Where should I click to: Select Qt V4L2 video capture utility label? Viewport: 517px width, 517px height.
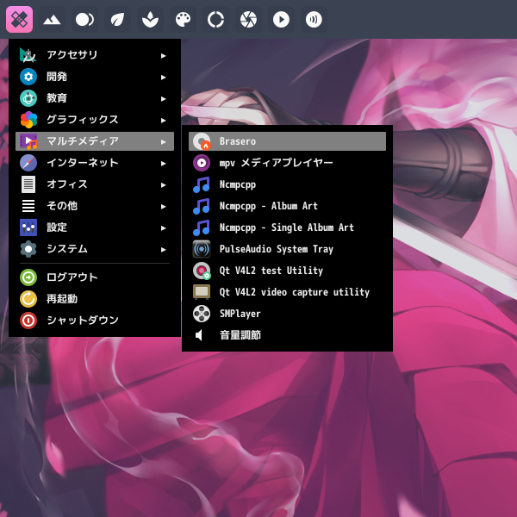[295, 292]
